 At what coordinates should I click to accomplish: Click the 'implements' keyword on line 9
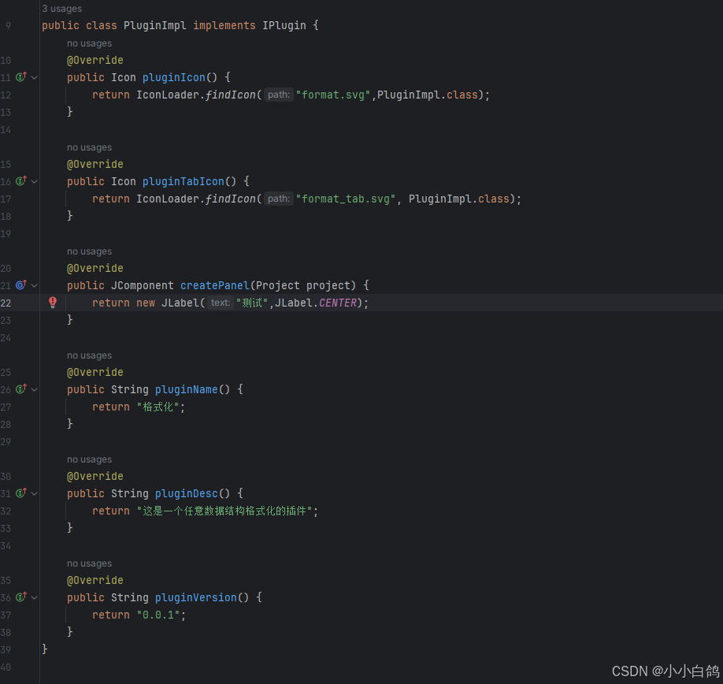pos(224,25)
